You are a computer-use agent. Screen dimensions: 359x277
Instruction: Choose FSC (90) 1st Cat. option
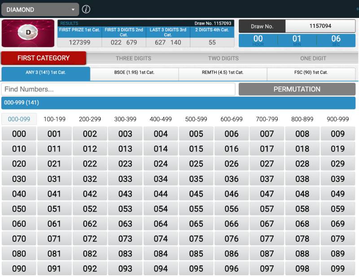click(x=311, y=73)
